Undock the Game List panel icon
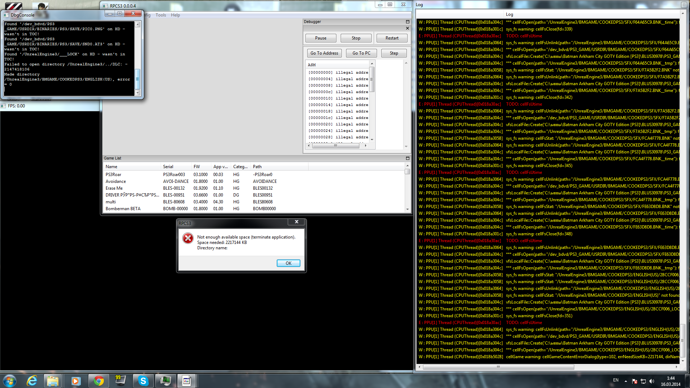690x388 pixels. tap(407, 158)
